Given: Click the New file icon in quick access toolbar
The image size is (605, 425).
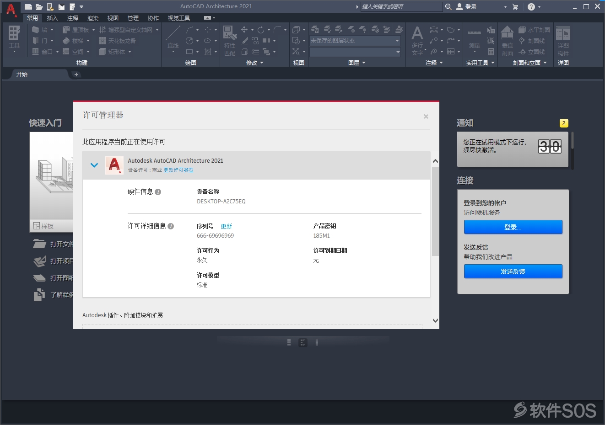Looking at the screenshot, I should pos(28,7).
